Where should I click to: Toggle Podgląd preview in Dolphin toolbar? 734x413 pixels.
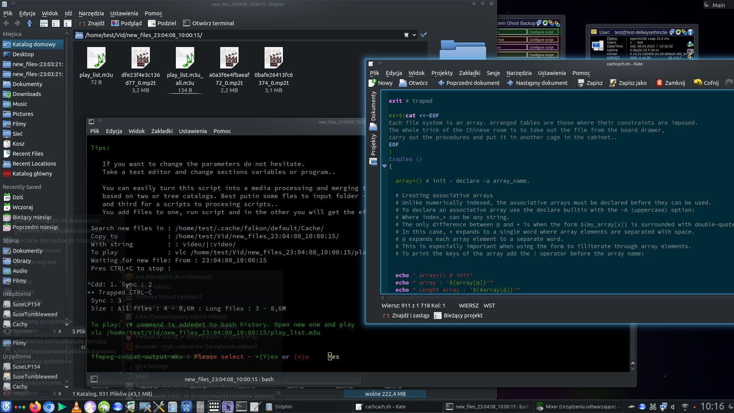pos(127,23)
